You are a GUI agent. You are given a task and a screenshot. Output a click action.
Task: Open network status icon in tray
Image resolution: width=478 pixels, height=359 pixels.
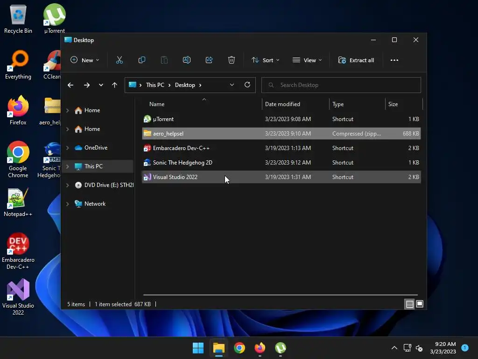pyautogui.click(x=407, y=348)
